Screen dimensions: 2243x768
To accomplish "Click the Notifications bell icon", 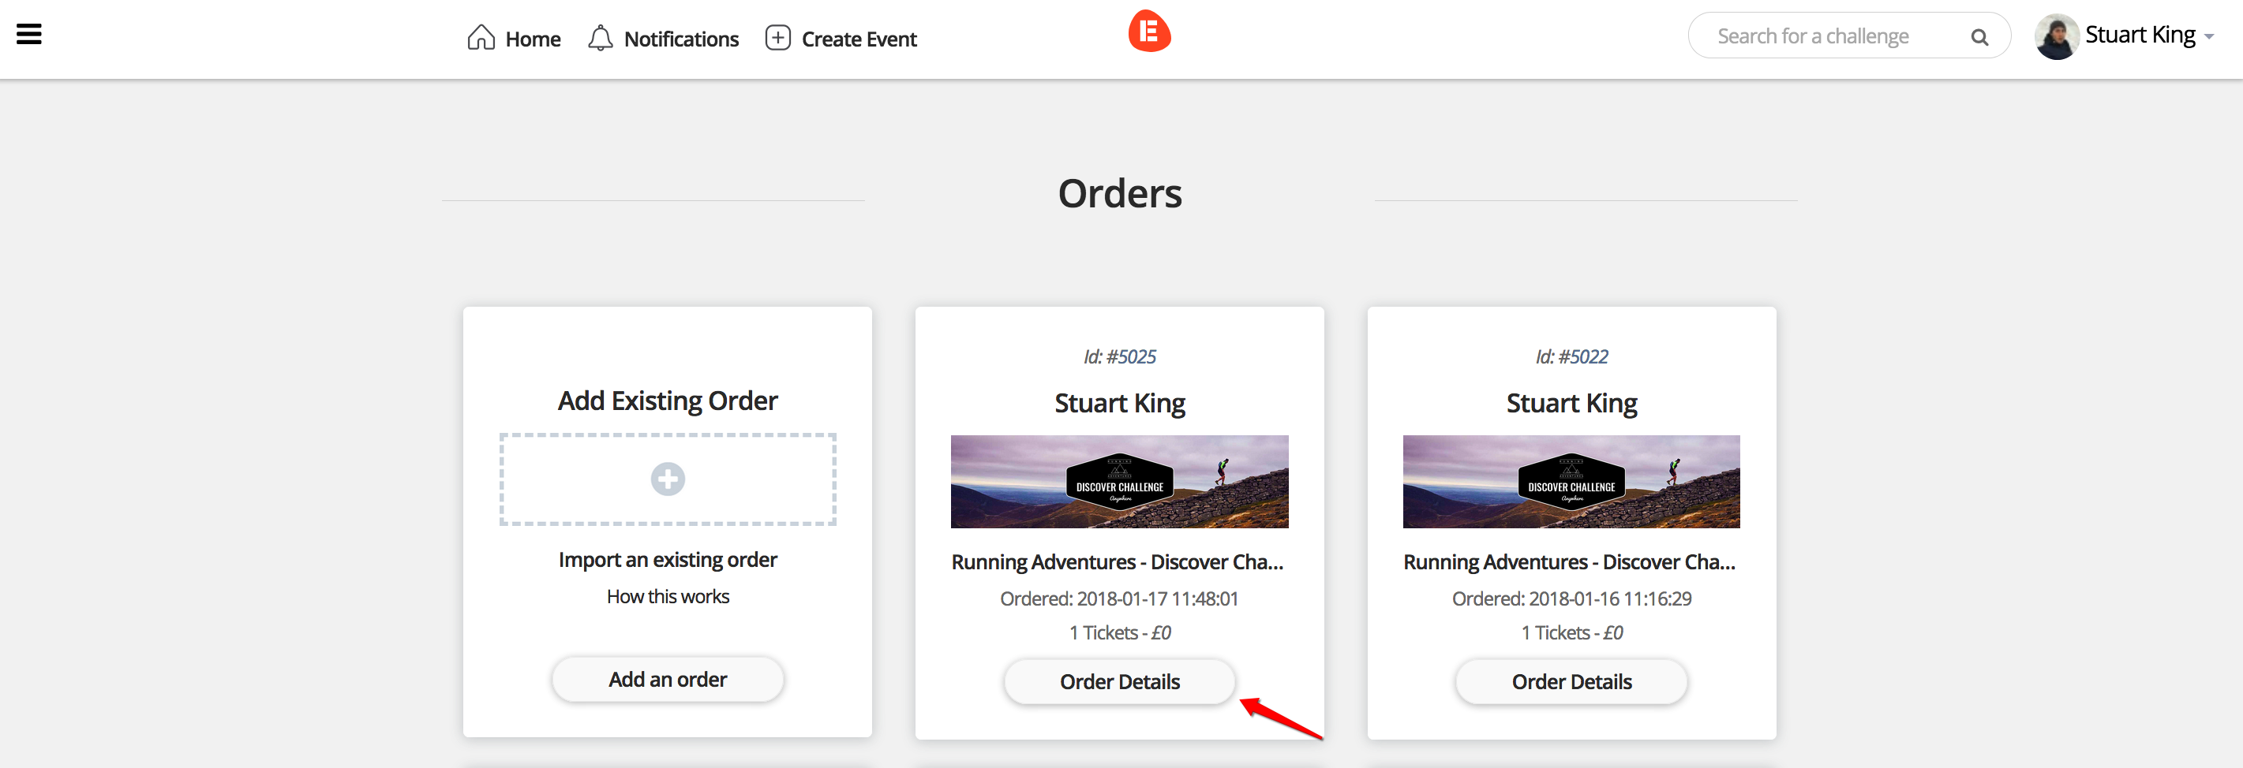I will click(600, 39).
